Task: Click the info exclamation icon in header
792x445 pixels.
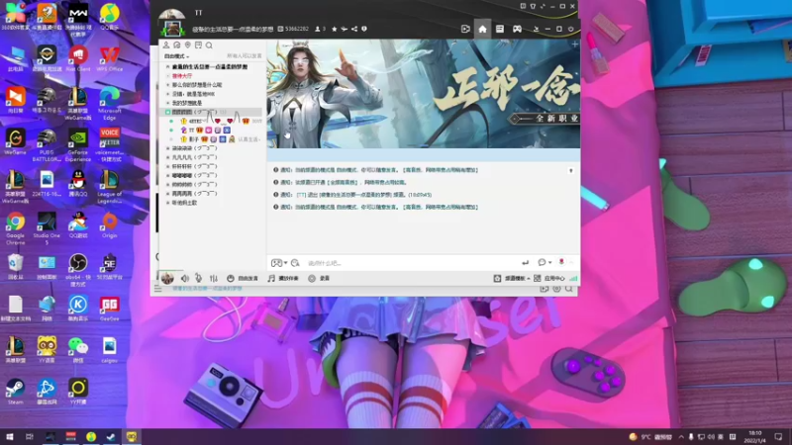Action: coord(364,30)
